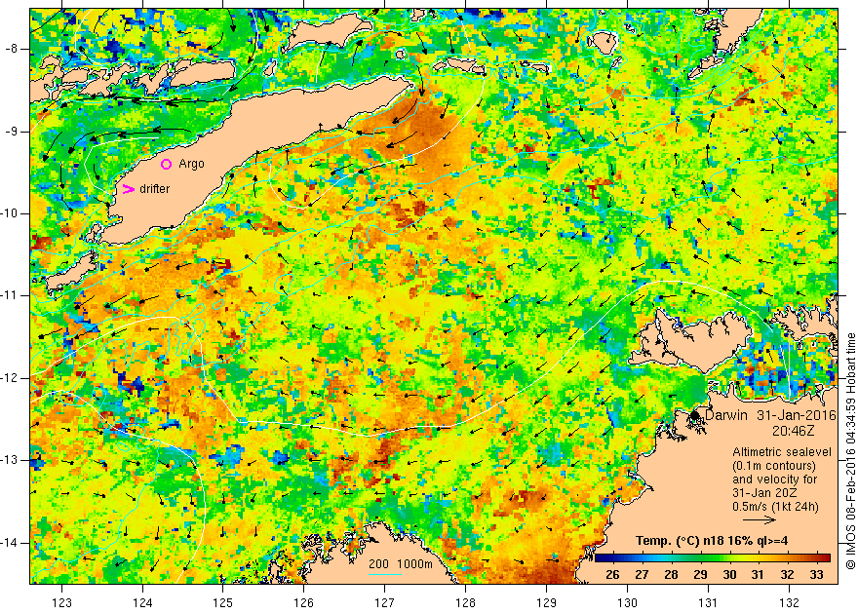The width and height of the screenshot is (858, 614).
Task: Click the '31-Jan-2016' date text
Action: [x=797, y=415]
